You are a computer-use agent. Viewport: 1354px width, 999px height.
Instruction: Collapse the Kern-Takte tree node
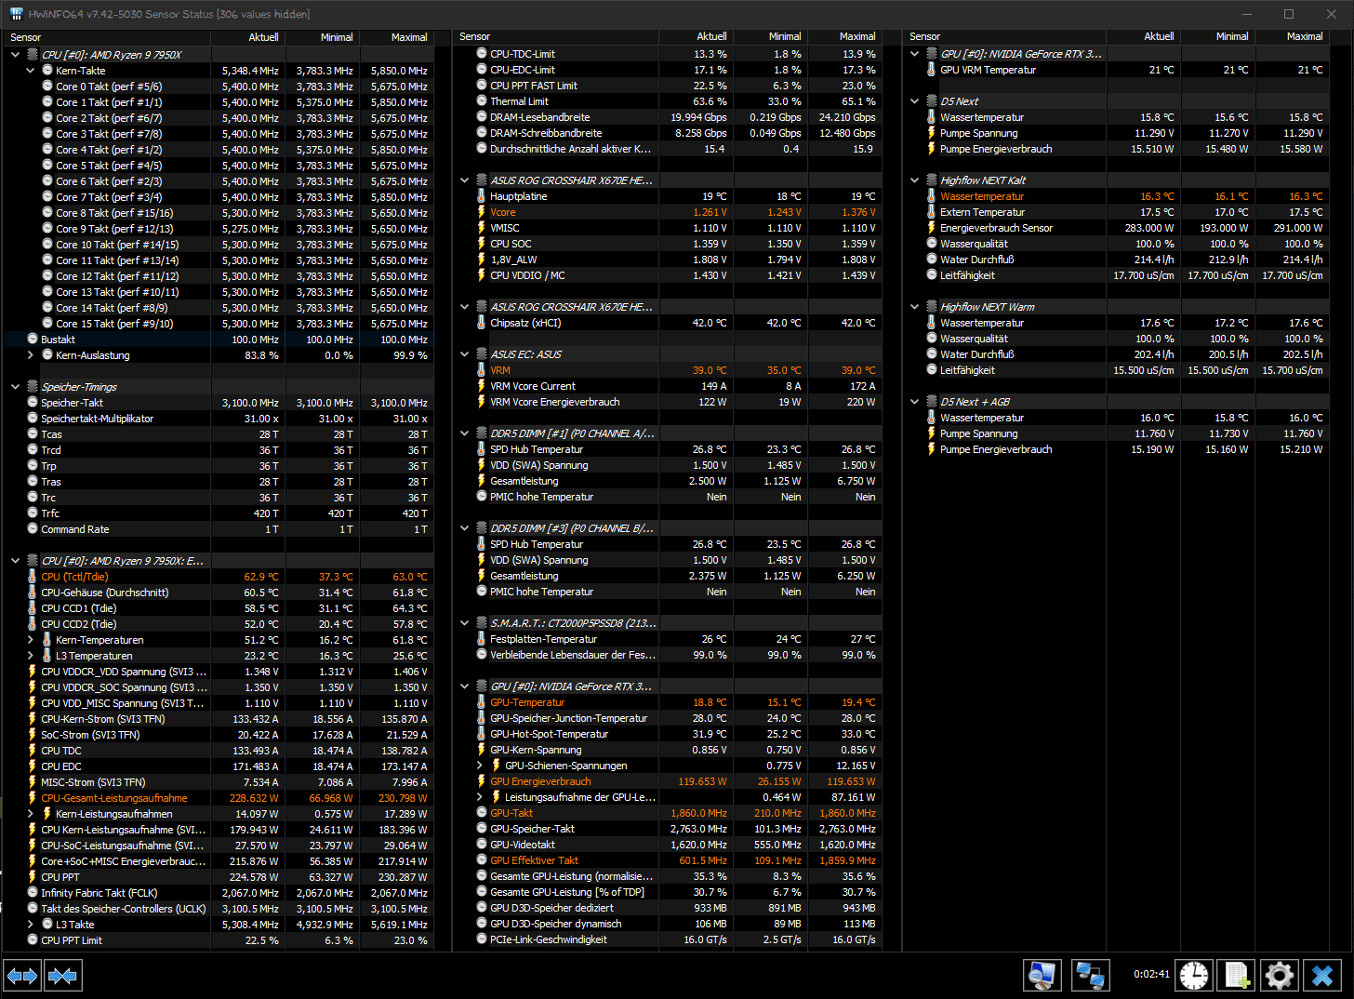coord(31,71)
